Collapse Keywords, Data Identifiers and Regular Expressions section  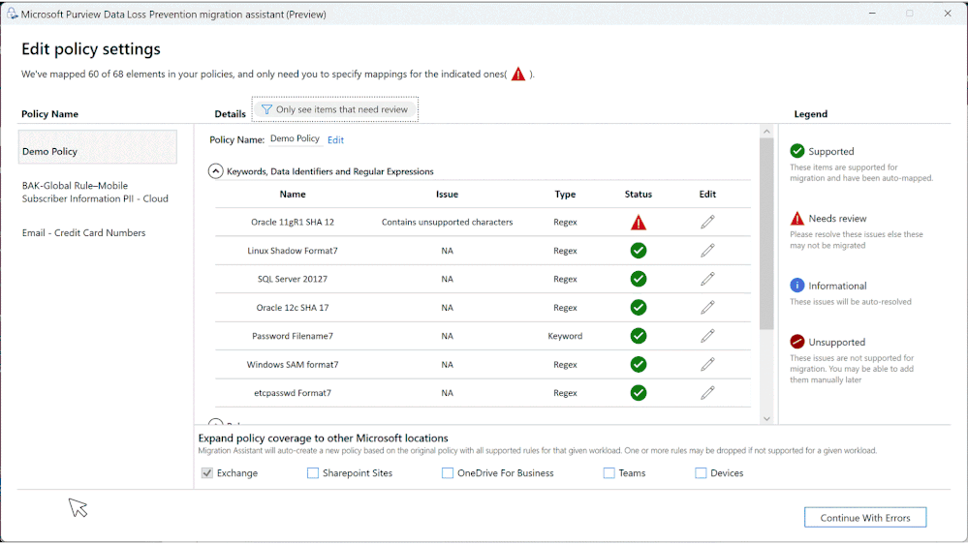click(x=215, y=171)
